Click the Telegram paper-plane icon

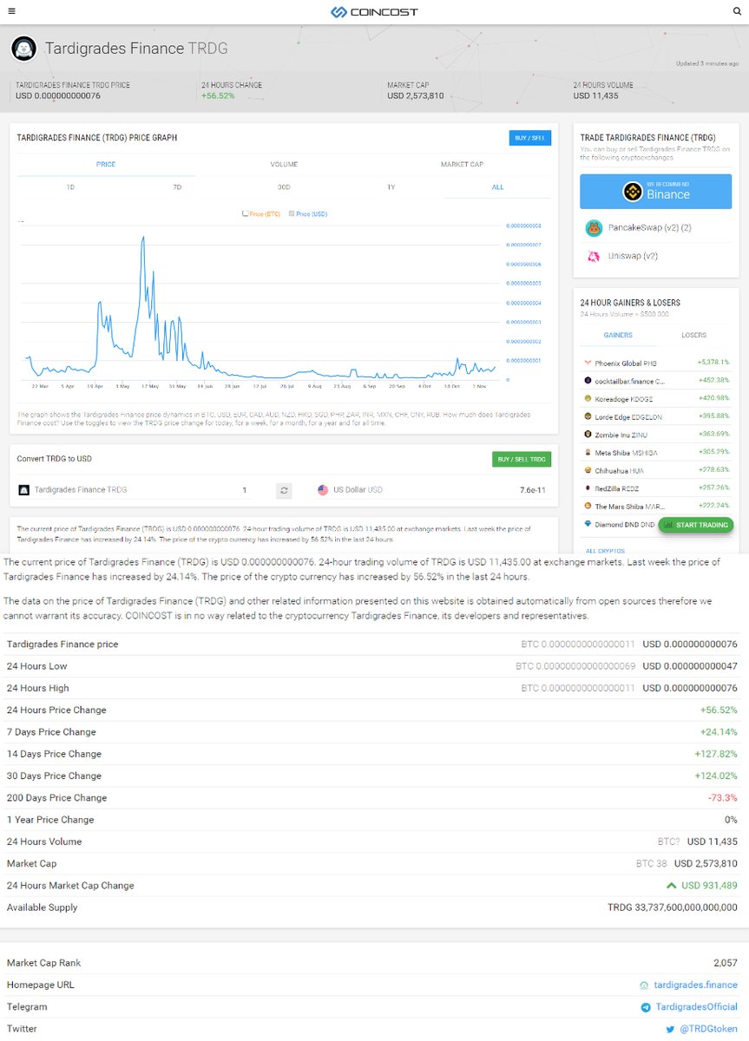point(646,1007)
